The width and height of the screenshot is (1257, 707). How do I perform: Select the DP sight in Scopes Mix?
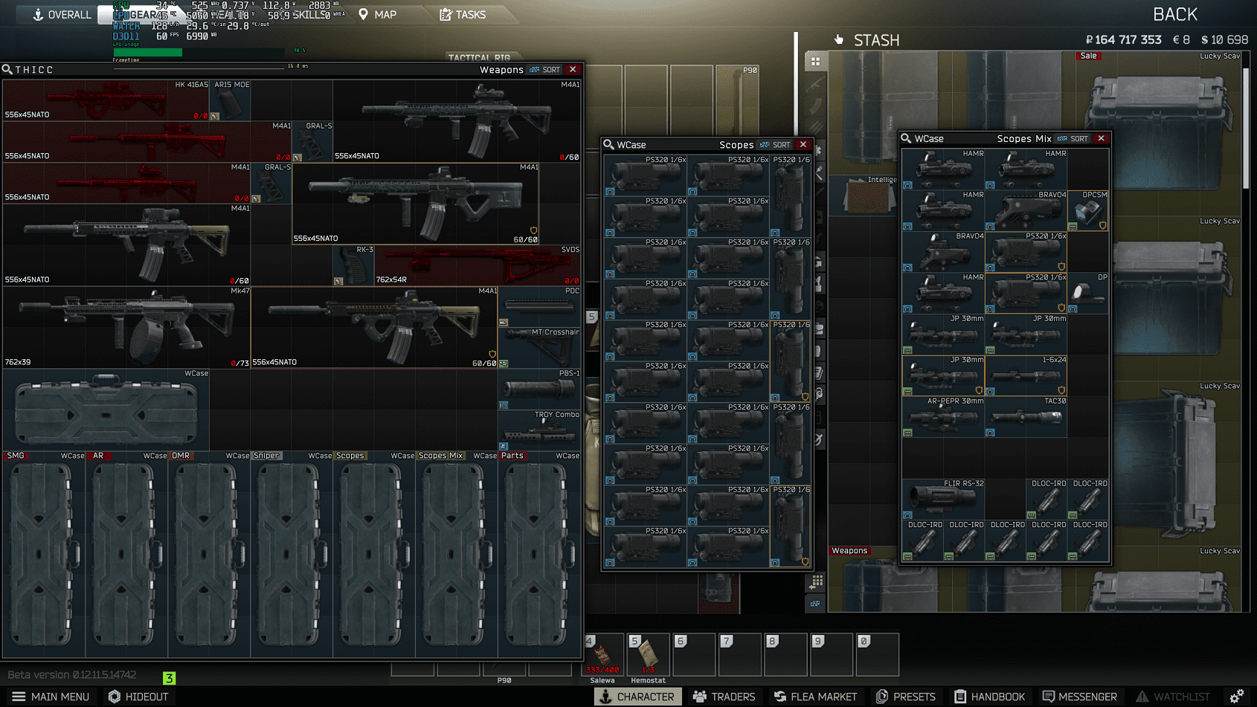(x=1087, y=293)
